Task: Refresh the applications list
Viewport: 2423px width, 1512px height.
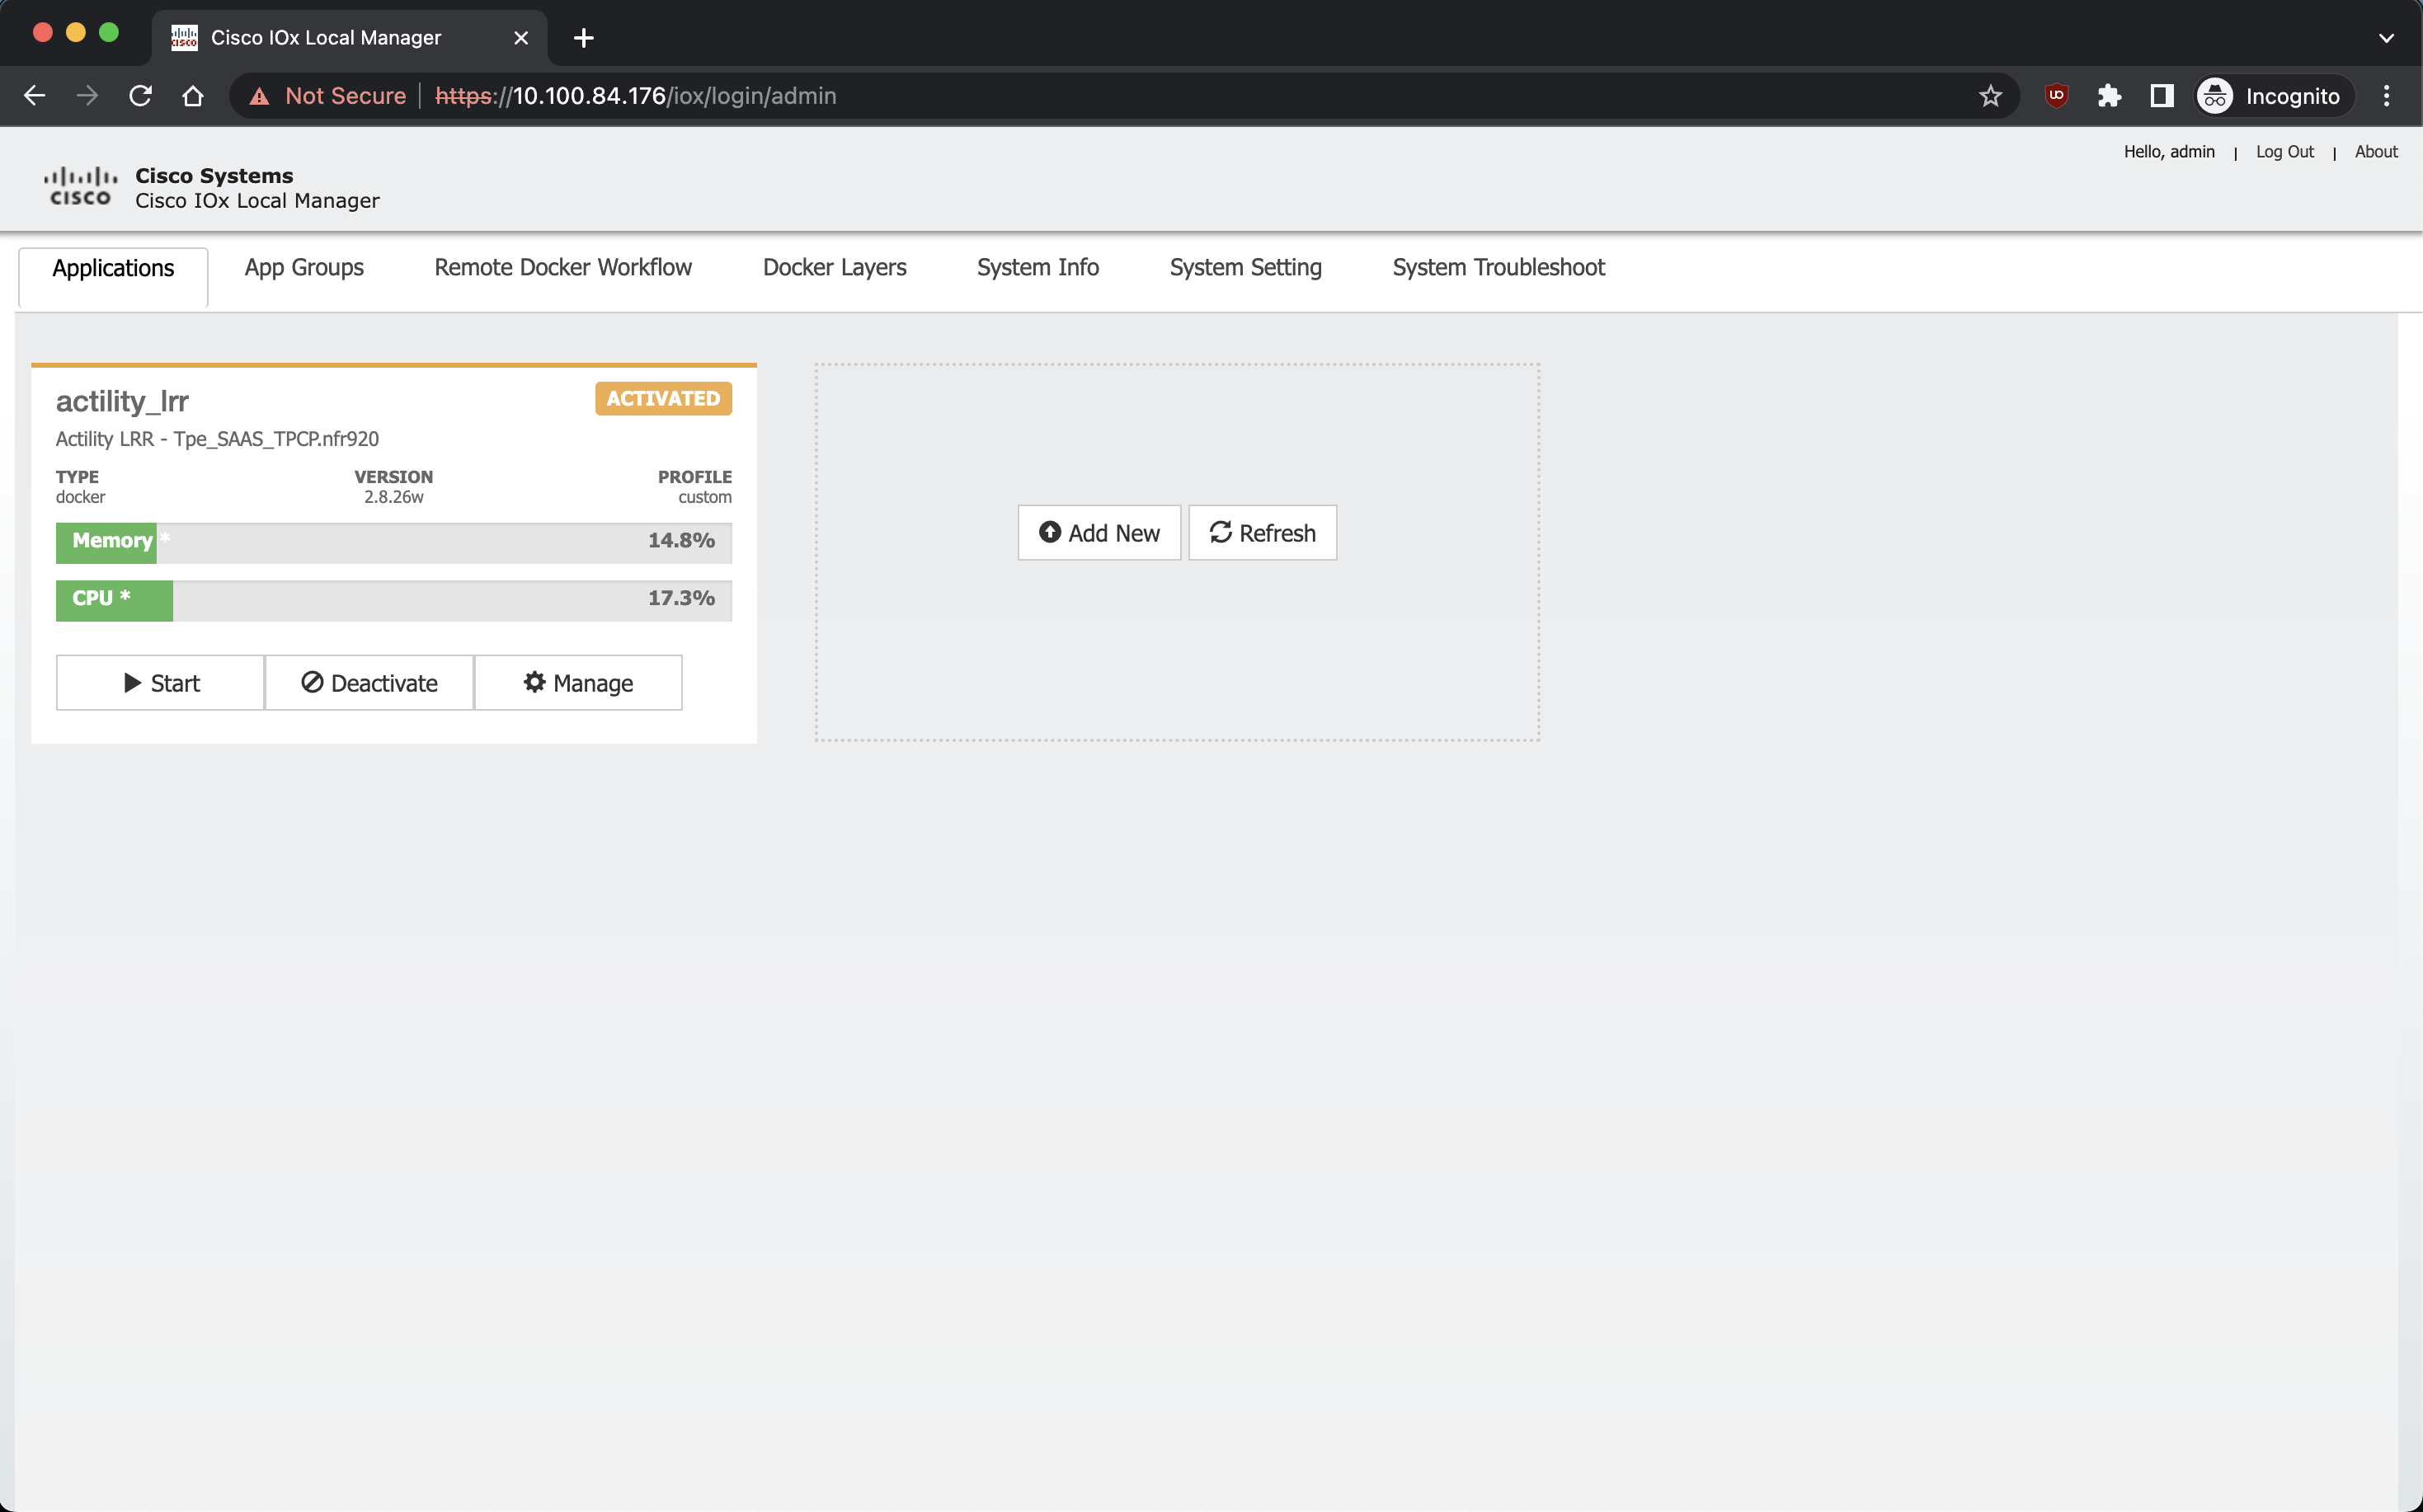Action: [1262, 533]
